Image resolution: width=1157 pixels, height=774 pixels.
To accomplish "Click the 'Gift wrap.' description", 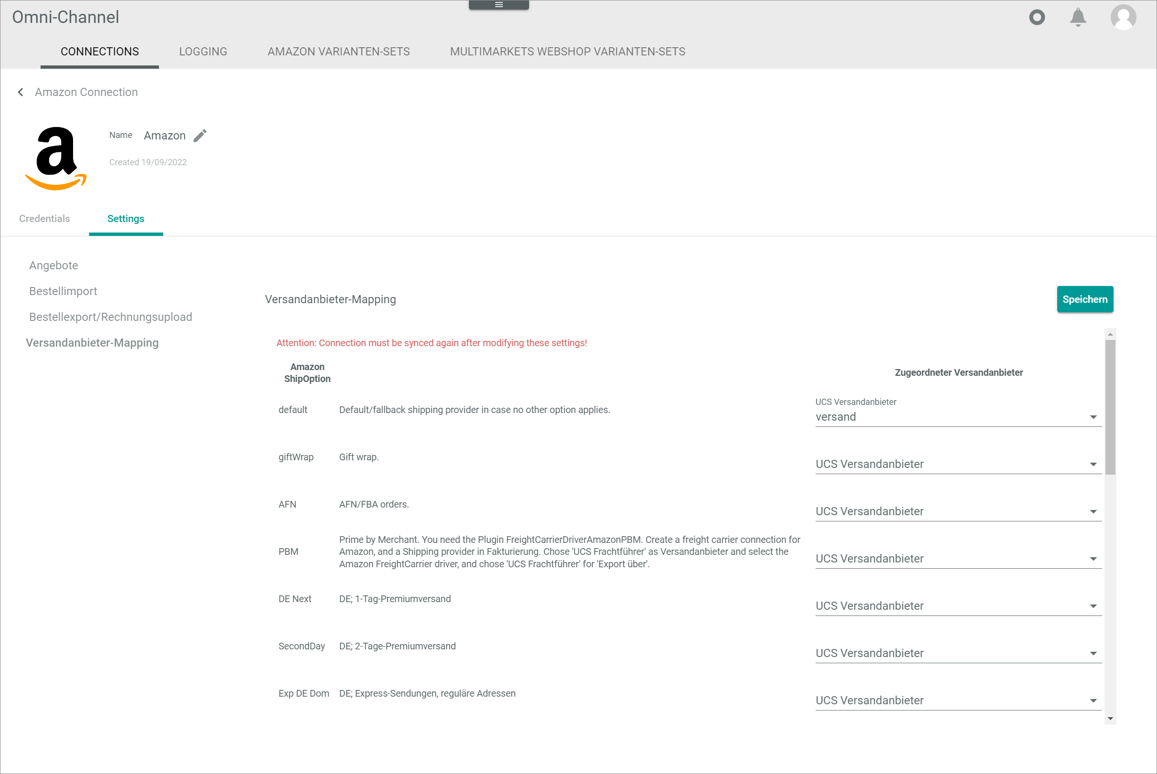I will (359, 457).
